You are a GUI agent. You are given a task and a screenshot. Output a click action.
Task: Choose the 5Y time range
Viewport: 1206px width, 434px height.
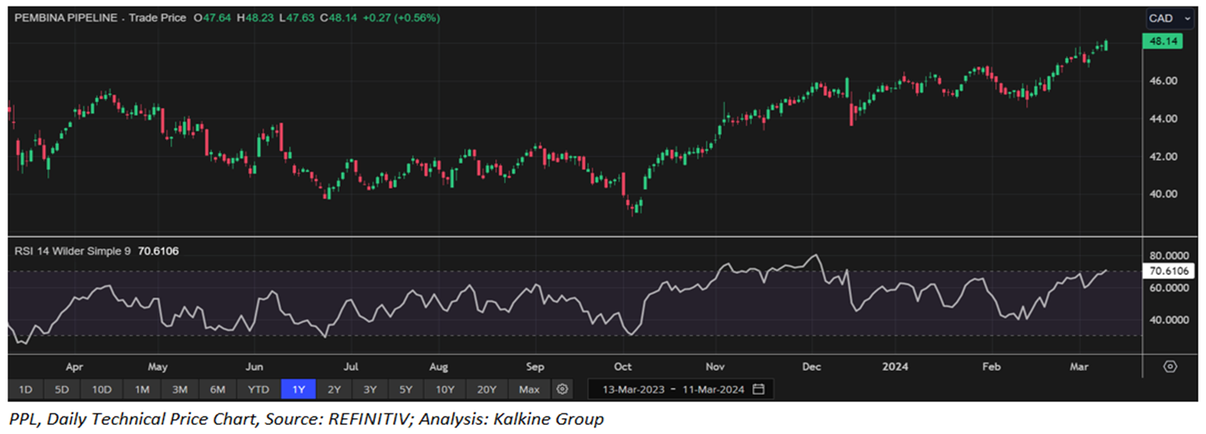[x=406, y=389]
